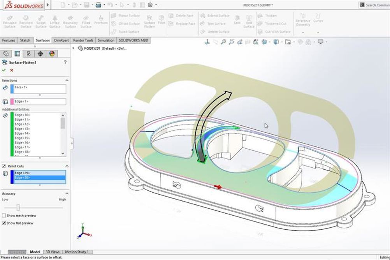Open the View Settings dropdown arrow

[326, 42]
